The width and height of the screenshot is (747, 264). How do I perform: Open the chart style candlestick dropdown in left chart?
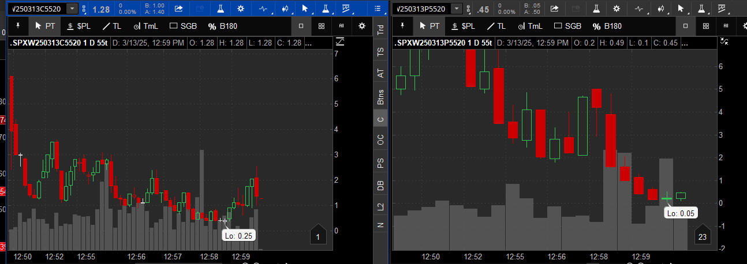pyautogui.click(x=285, y=9)
